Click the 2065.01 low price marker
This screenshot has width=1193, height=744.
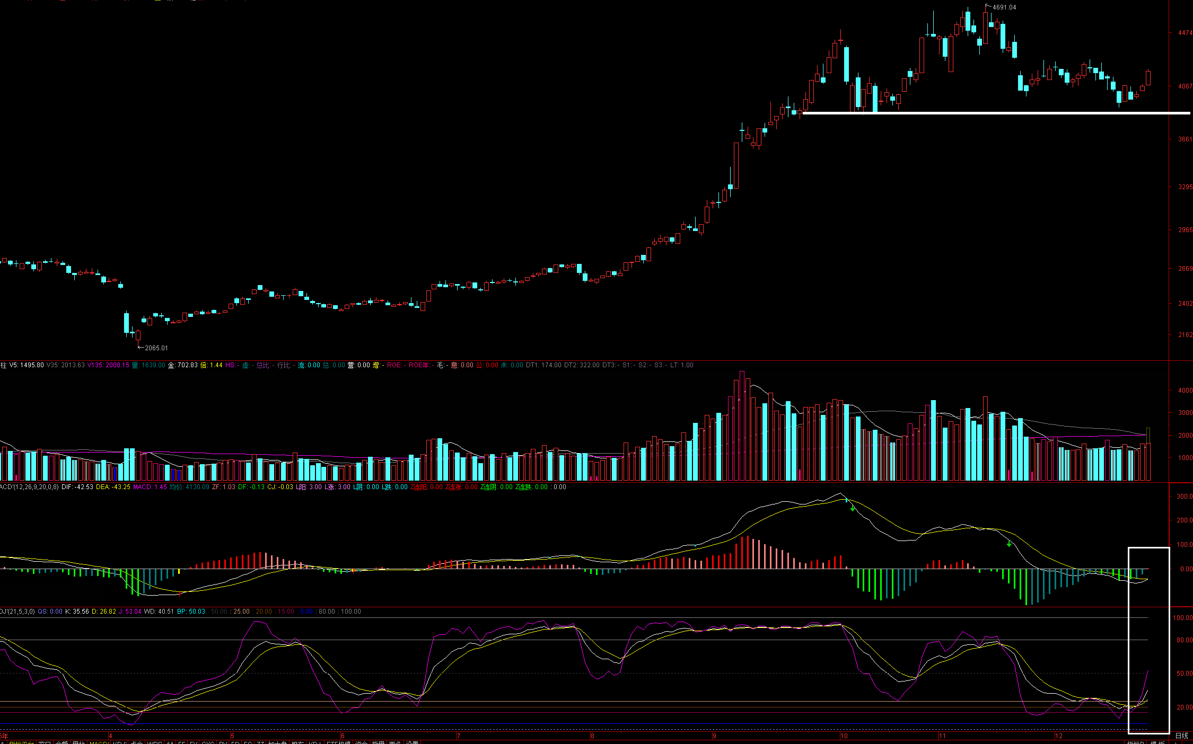[156, 348]
